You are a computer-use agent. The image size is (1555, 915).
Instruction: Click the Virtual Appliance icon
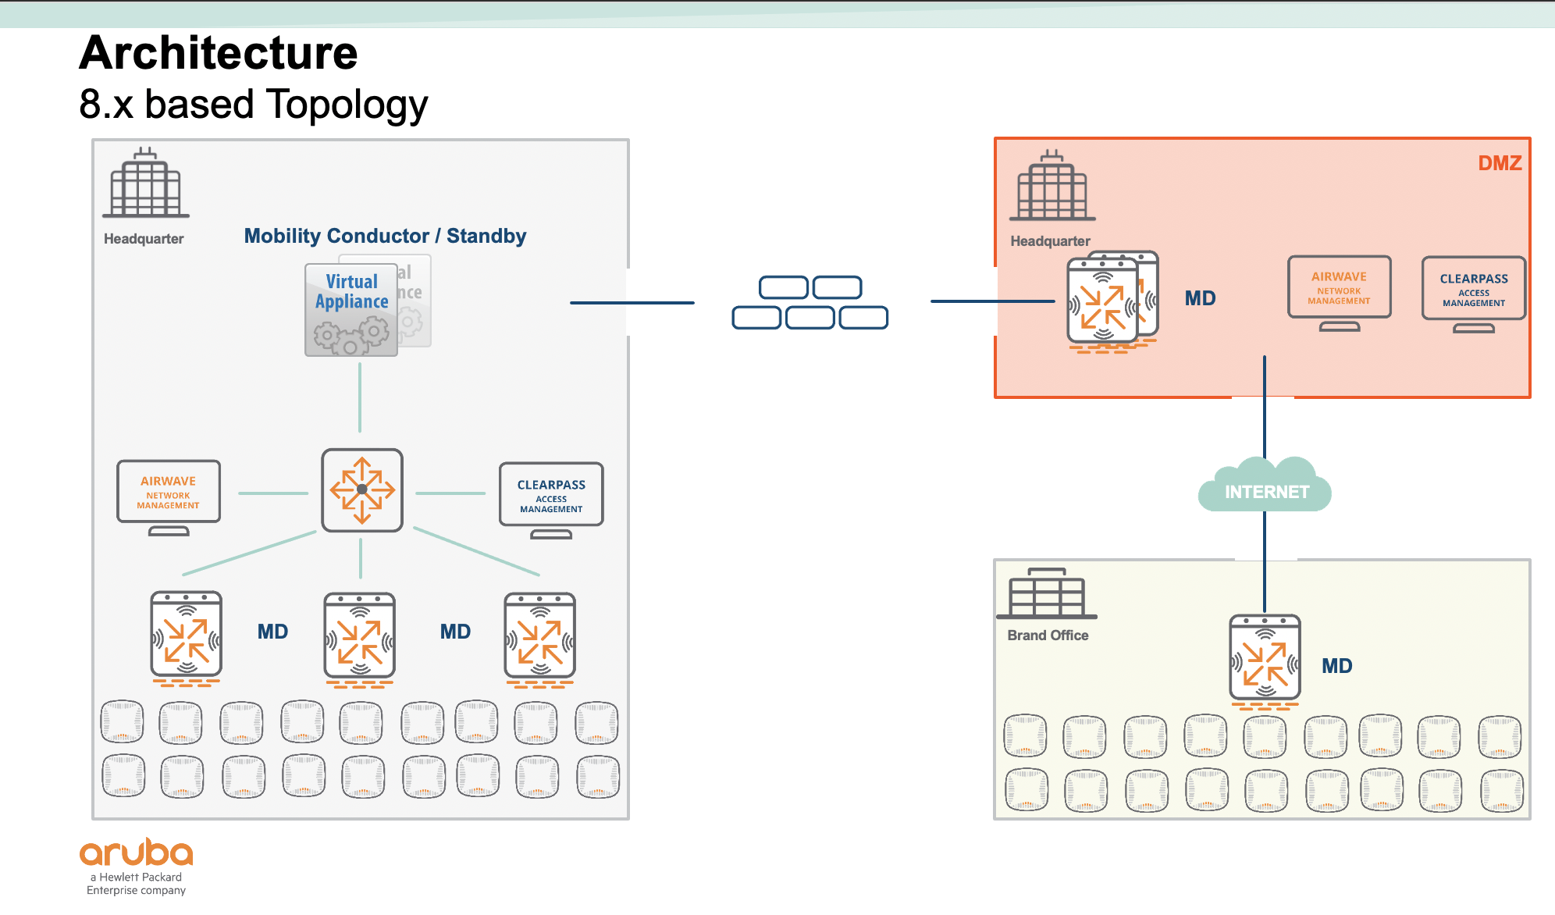coord(352,310)
